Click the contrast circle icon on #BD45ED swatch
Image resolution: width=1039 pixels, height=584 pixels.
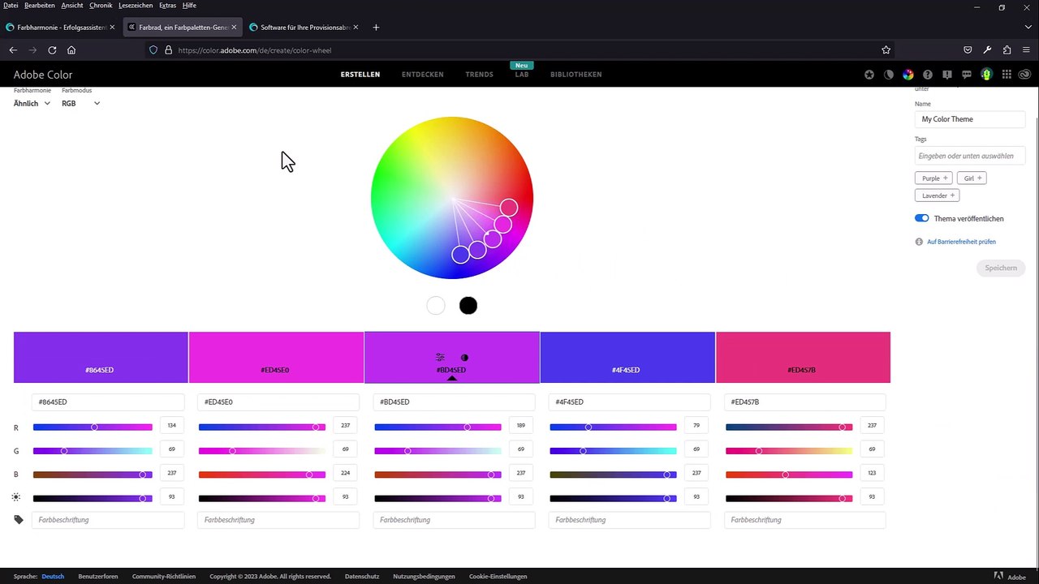coord(464,357)
